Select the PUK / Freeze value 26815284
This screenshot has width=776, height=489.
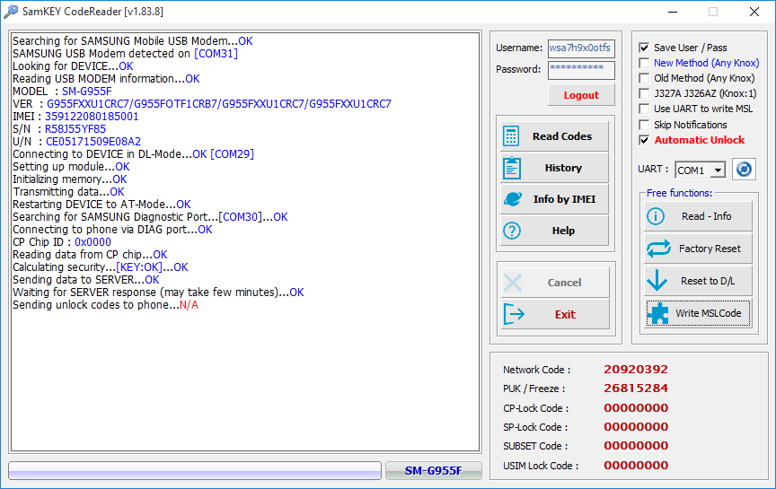(x=636, y=389)
